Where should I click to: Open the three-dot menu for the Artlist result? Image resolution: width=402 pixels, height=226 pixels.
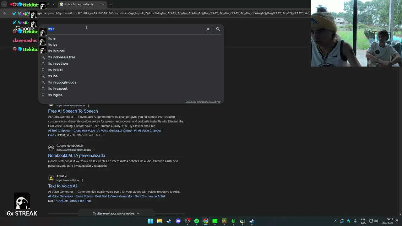[x=82, y=180]
